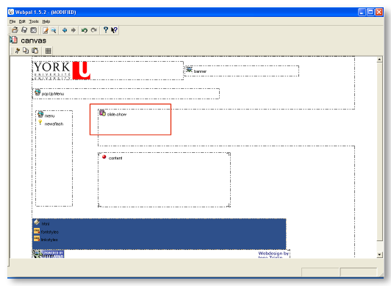Image resolution: width=391 pixels, height=286 pixels.
Task: Click the copy icon in canvas toolbar
Action: click(x=26, y=51)
